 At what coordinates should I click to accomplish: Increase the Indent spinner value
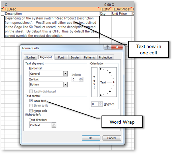coord(81,78)
